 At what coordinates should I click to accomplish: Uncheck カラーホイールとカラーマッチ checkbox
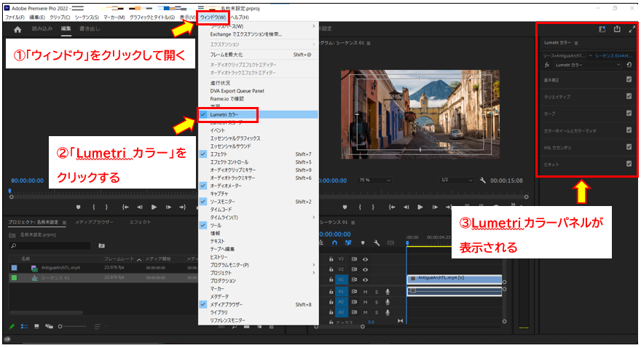click(x=629, y=130)
